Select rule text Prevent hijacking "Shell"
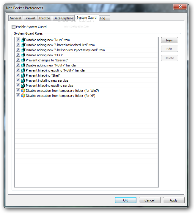 (43, 75)
